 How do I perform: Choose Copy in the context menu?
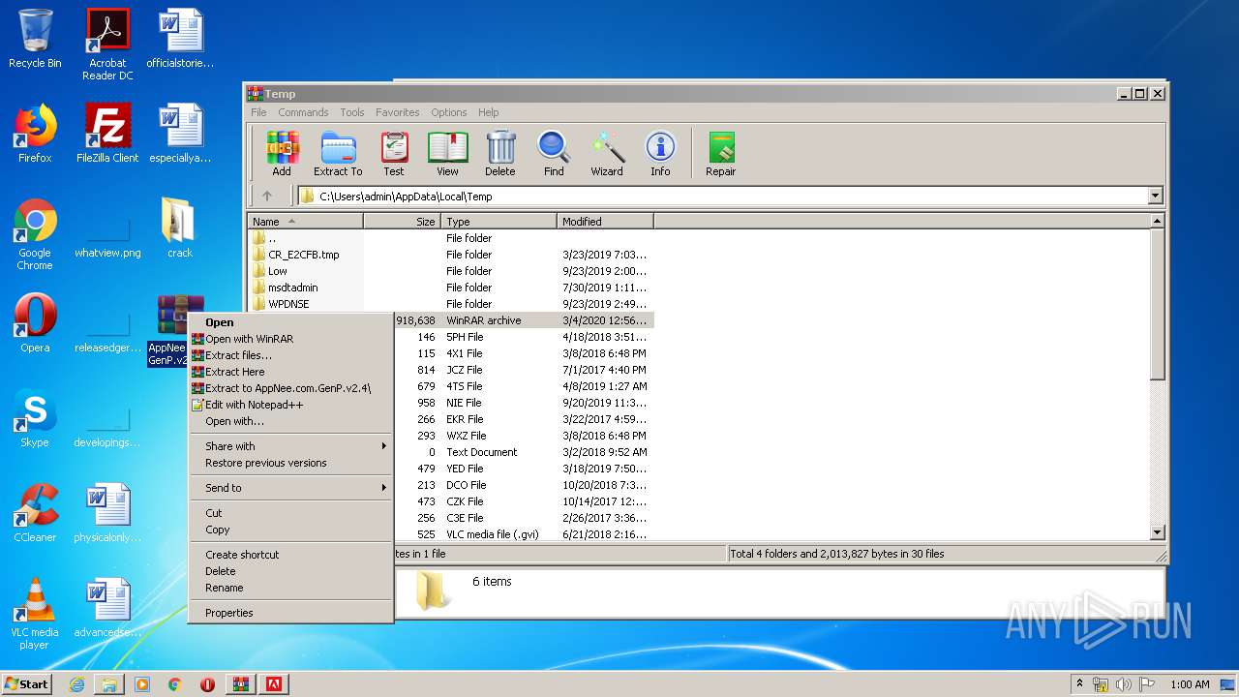pos(290,530)
